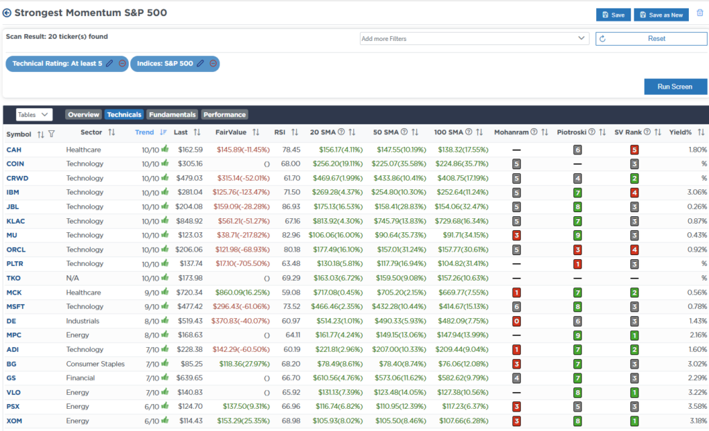Click the Save button
Viewport: 709px width, 431px height.
[x=613, y=15]
